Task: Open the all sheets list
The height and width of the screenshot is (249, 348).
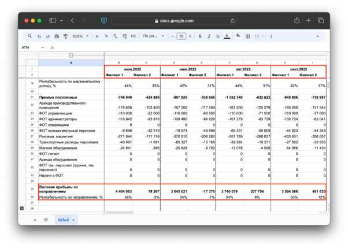Action: point(46,220)
